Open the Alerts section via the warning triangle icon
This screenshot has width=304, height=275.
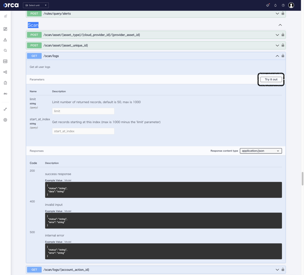coord(5,39)
